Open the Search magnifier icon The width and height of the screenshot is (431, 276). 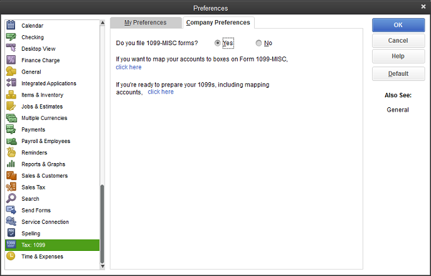pos(11,198)
